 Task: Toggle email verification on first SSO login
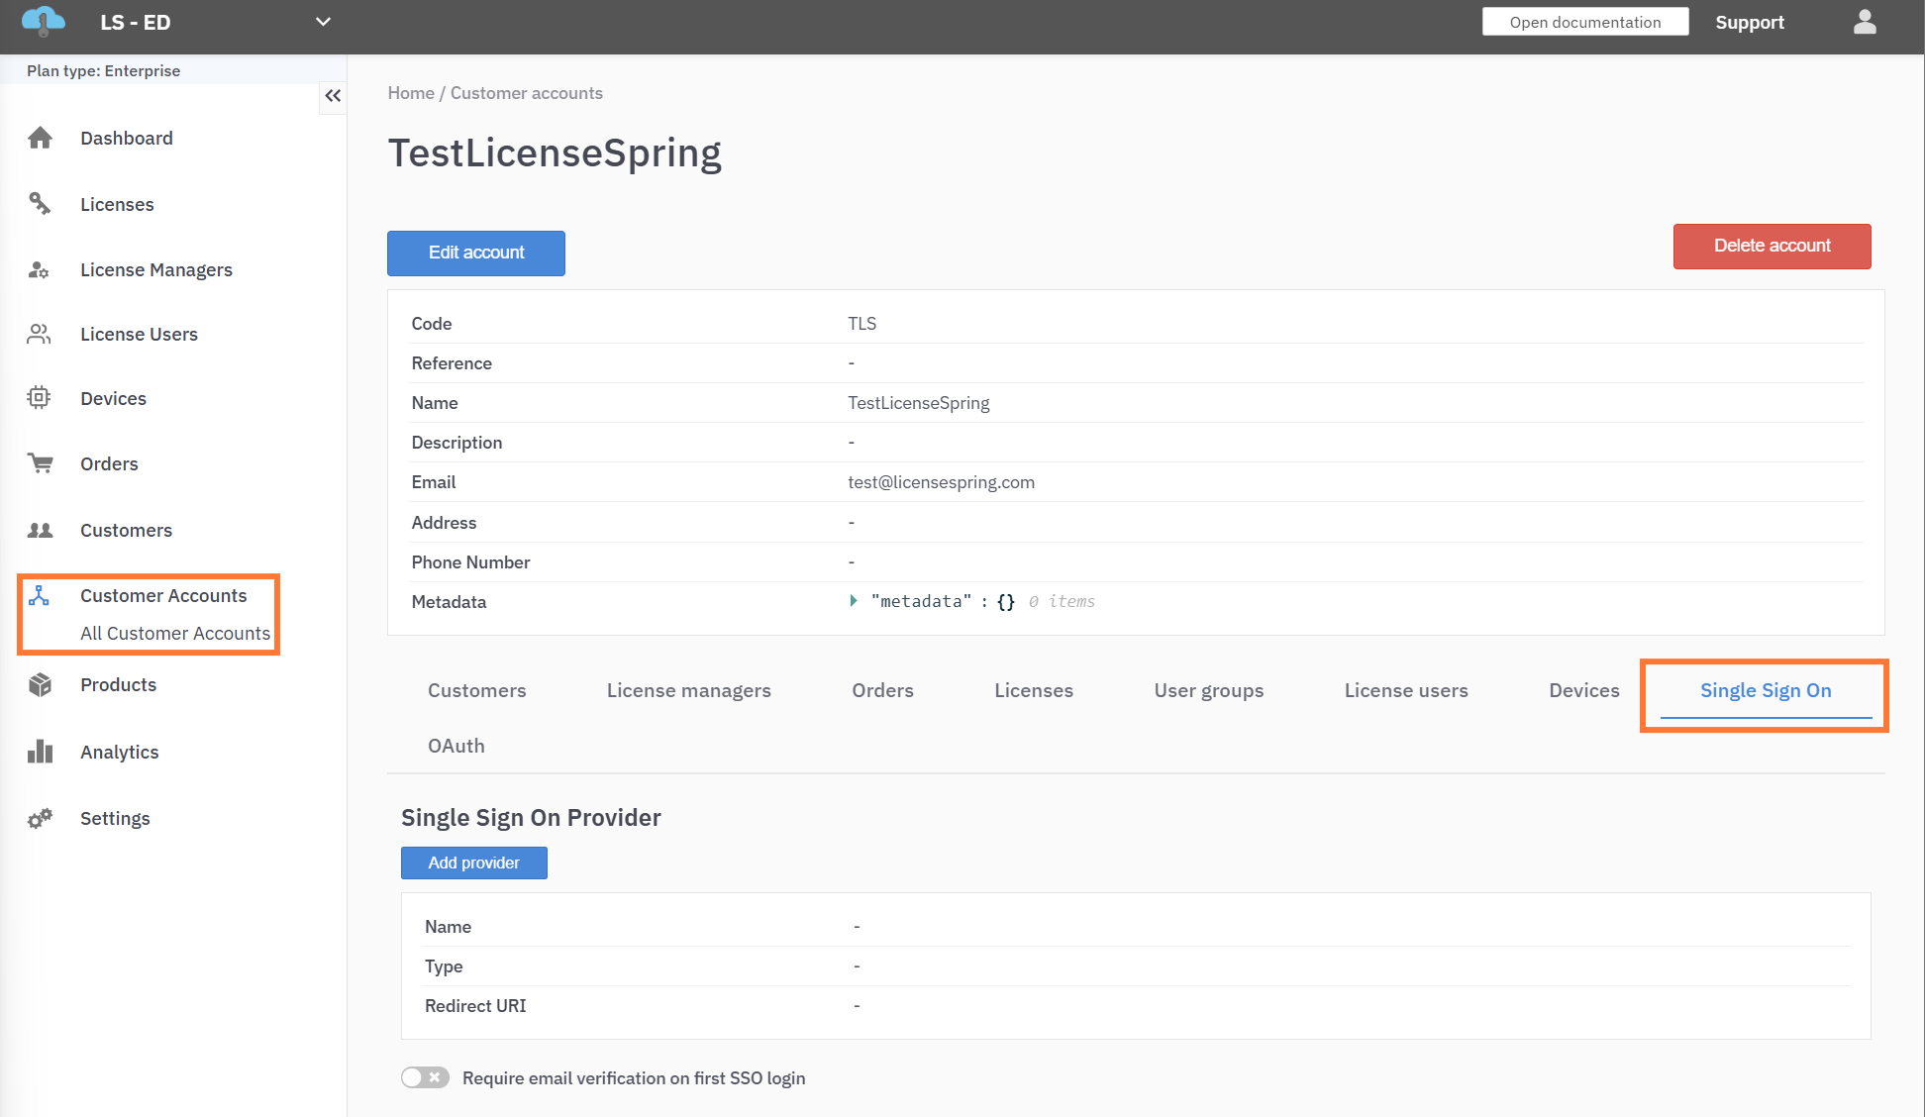(x=425, y=1077)
